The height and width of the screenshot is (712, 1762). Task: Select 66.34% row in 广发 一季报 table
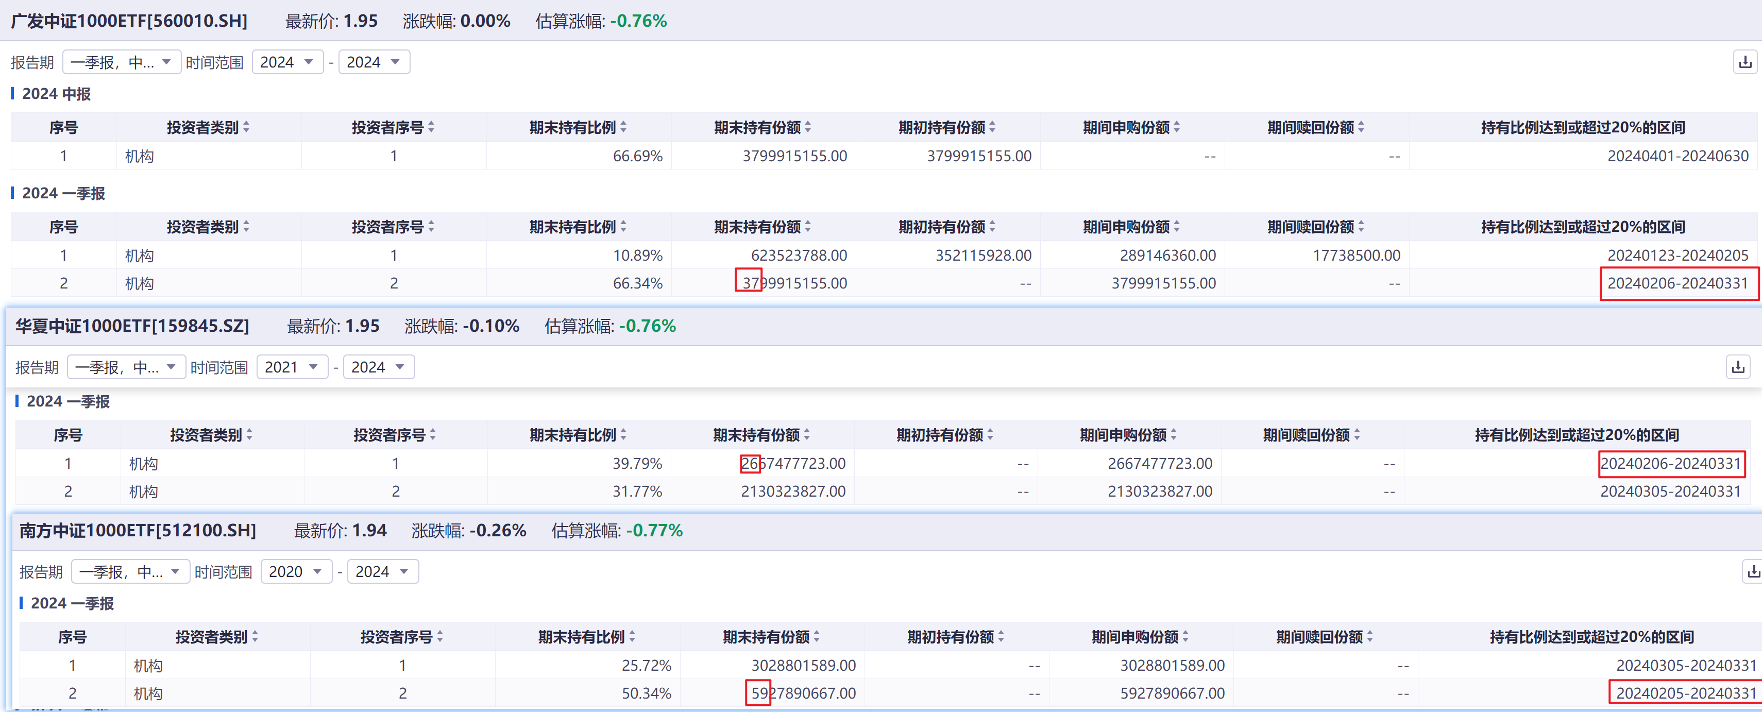coord(637,283)
